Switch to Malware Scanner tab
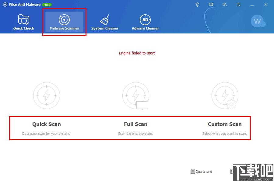The image size is (274, 181). [x=64, y=22]
